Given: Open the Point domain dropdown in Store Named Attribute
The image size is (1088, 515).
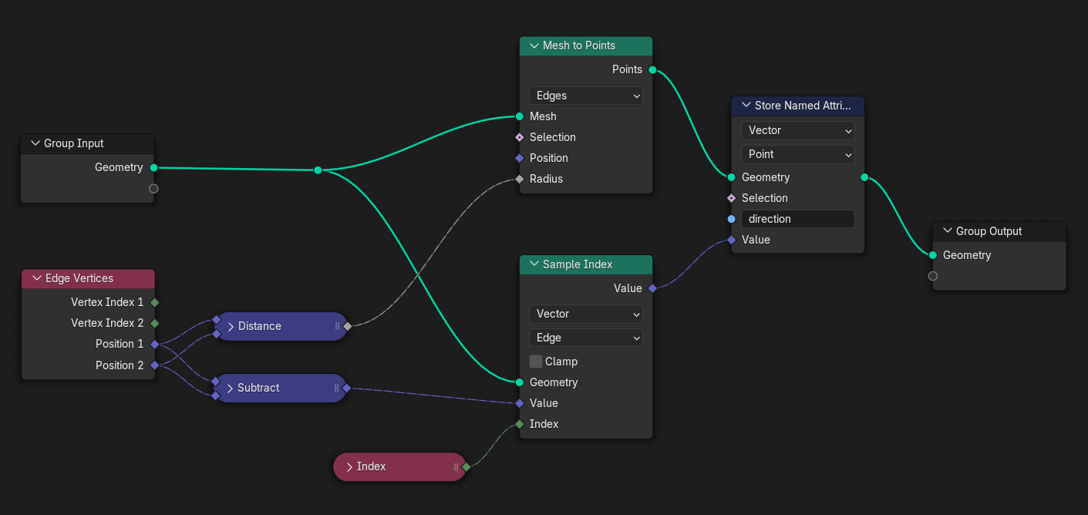Looking at the screenshot, I should pyautogui.click(x=797, y=154).
